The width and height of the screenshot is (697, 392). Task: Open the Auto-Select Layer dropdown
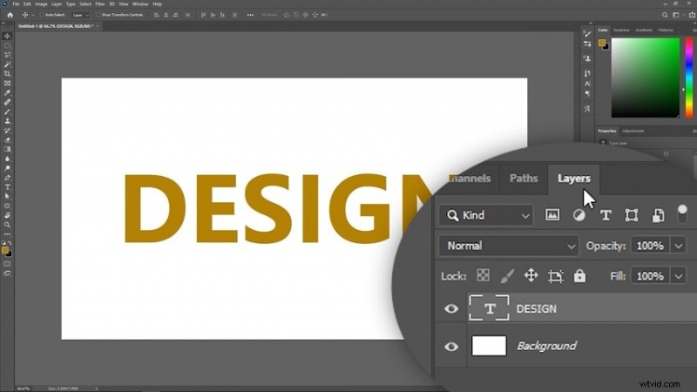click(80, 15)
